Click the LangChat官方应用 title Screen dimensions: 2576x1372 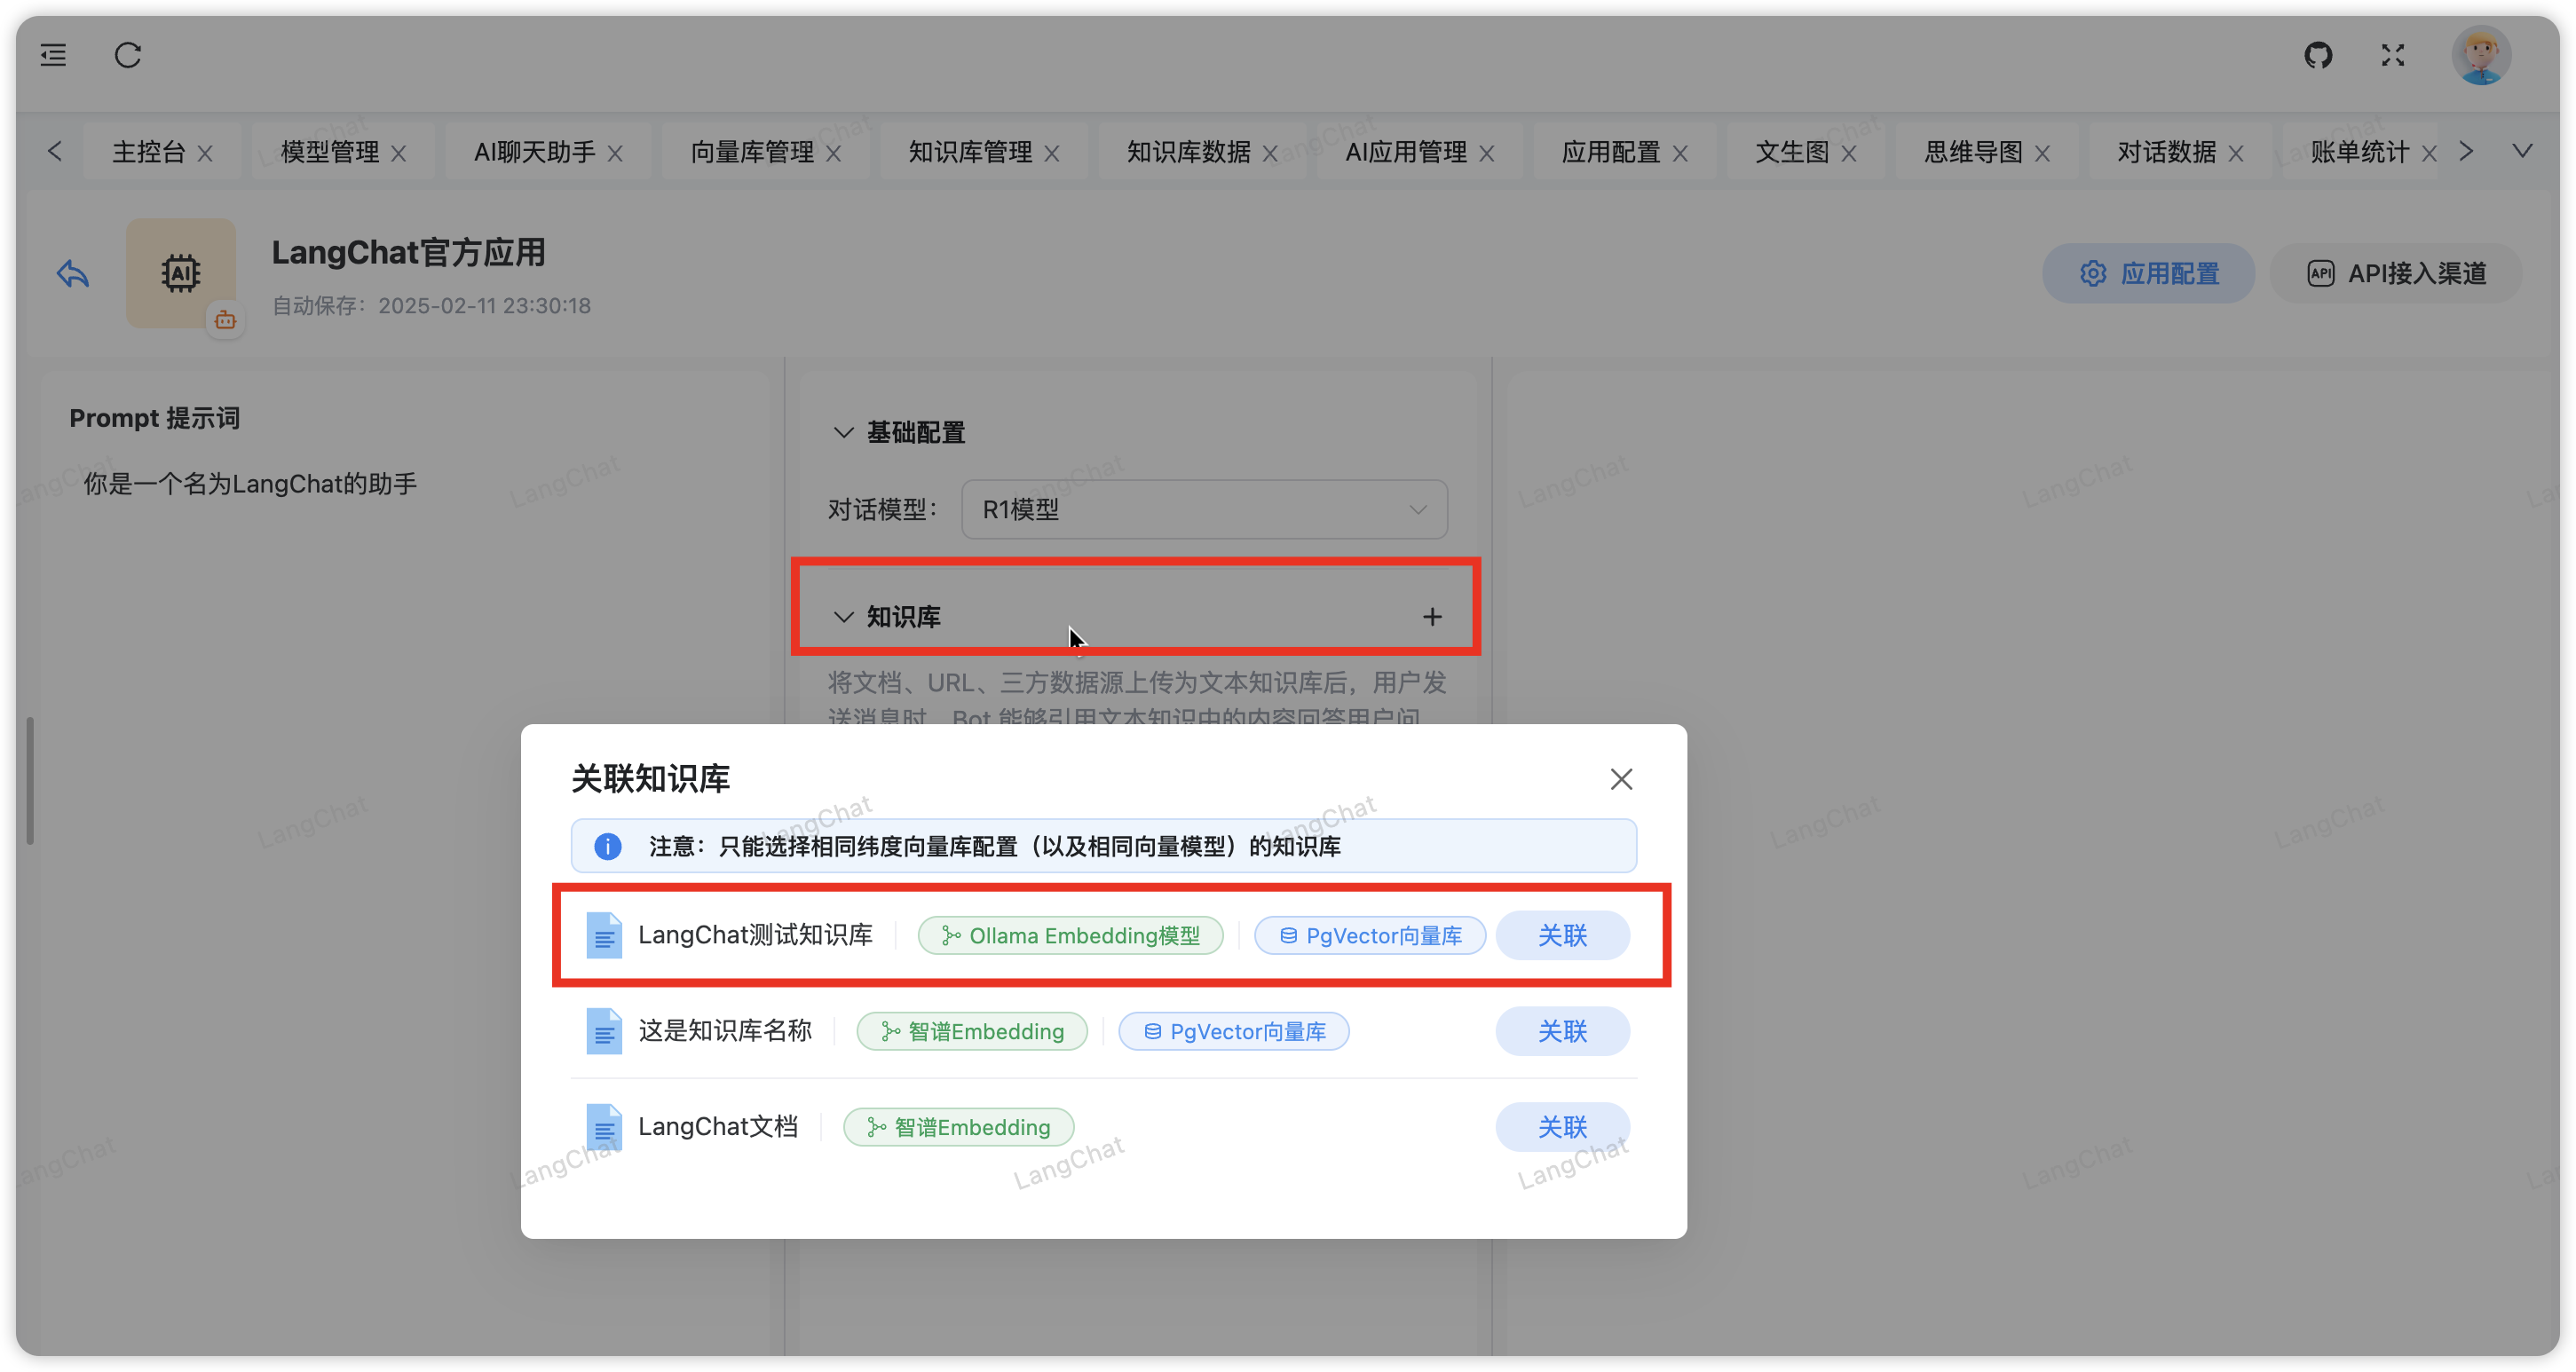[408, 252]
